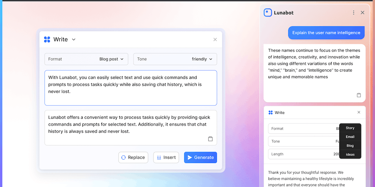Screen dimensions: 375x187
Task: Choose Story from the format menu
Action: (x=350, y=128)
